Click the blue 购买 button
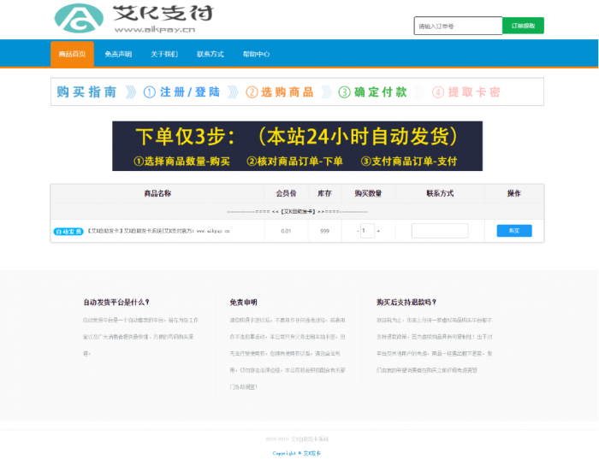The width and height of the screenshot is (599, 459). (x=513, y=231)
